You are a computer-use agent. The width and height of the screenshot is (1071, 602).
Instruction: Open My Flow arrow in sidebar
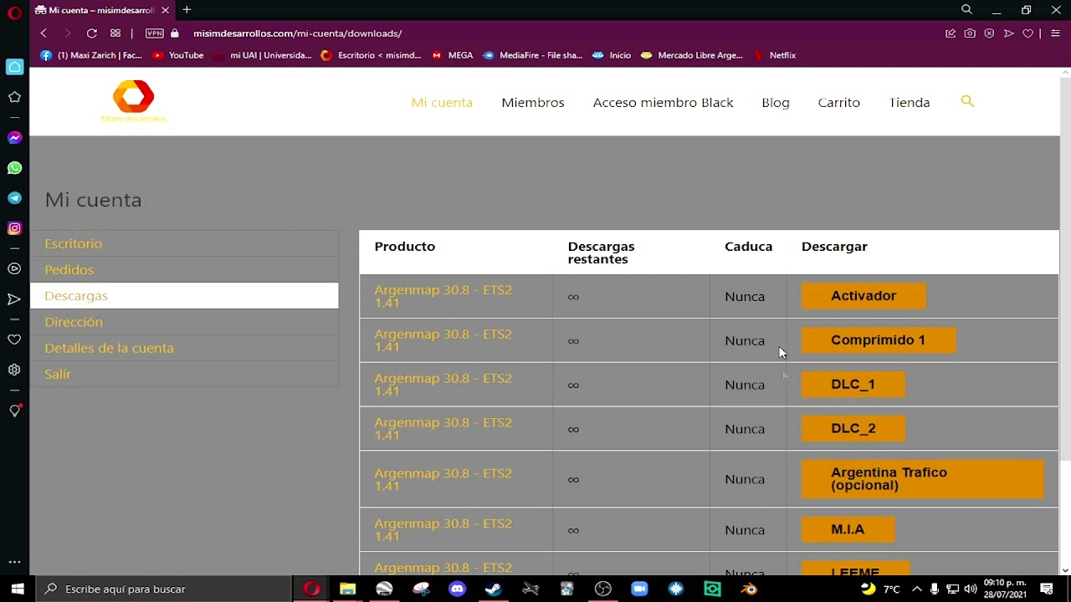pyautogui.click(x=14, y=298)
